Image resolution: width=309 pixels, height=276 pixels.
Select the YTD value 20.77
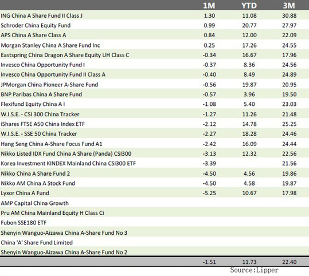(x=249, y=25)
